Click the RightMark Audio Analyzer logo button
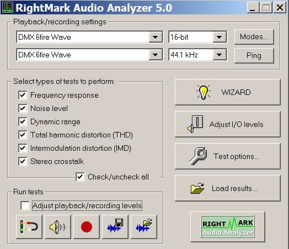 [228, 227]
